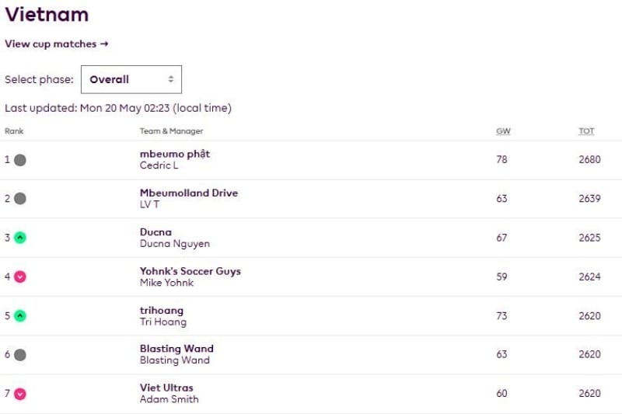Image resolution: width=622 pixels, height=414 pixels.
Task: Click pink down-arrow icon beside Viet Ultras
Action: coord(20,394)
